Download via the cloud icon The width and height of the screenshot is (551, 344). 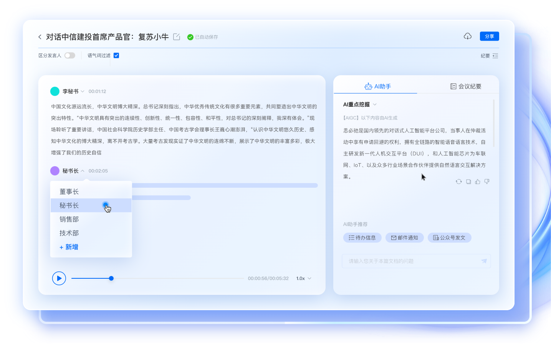point(467,36)
